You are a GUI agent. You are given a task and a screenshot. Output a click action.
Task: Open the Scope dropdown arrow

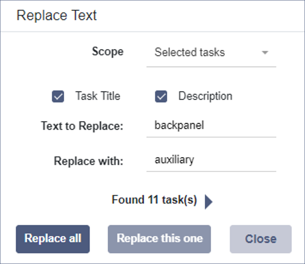265,53
